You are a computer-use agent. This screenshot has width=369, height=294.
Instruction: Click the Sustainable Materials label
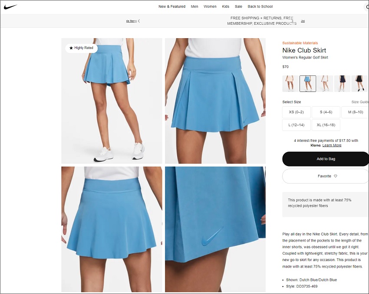(300, 43)
